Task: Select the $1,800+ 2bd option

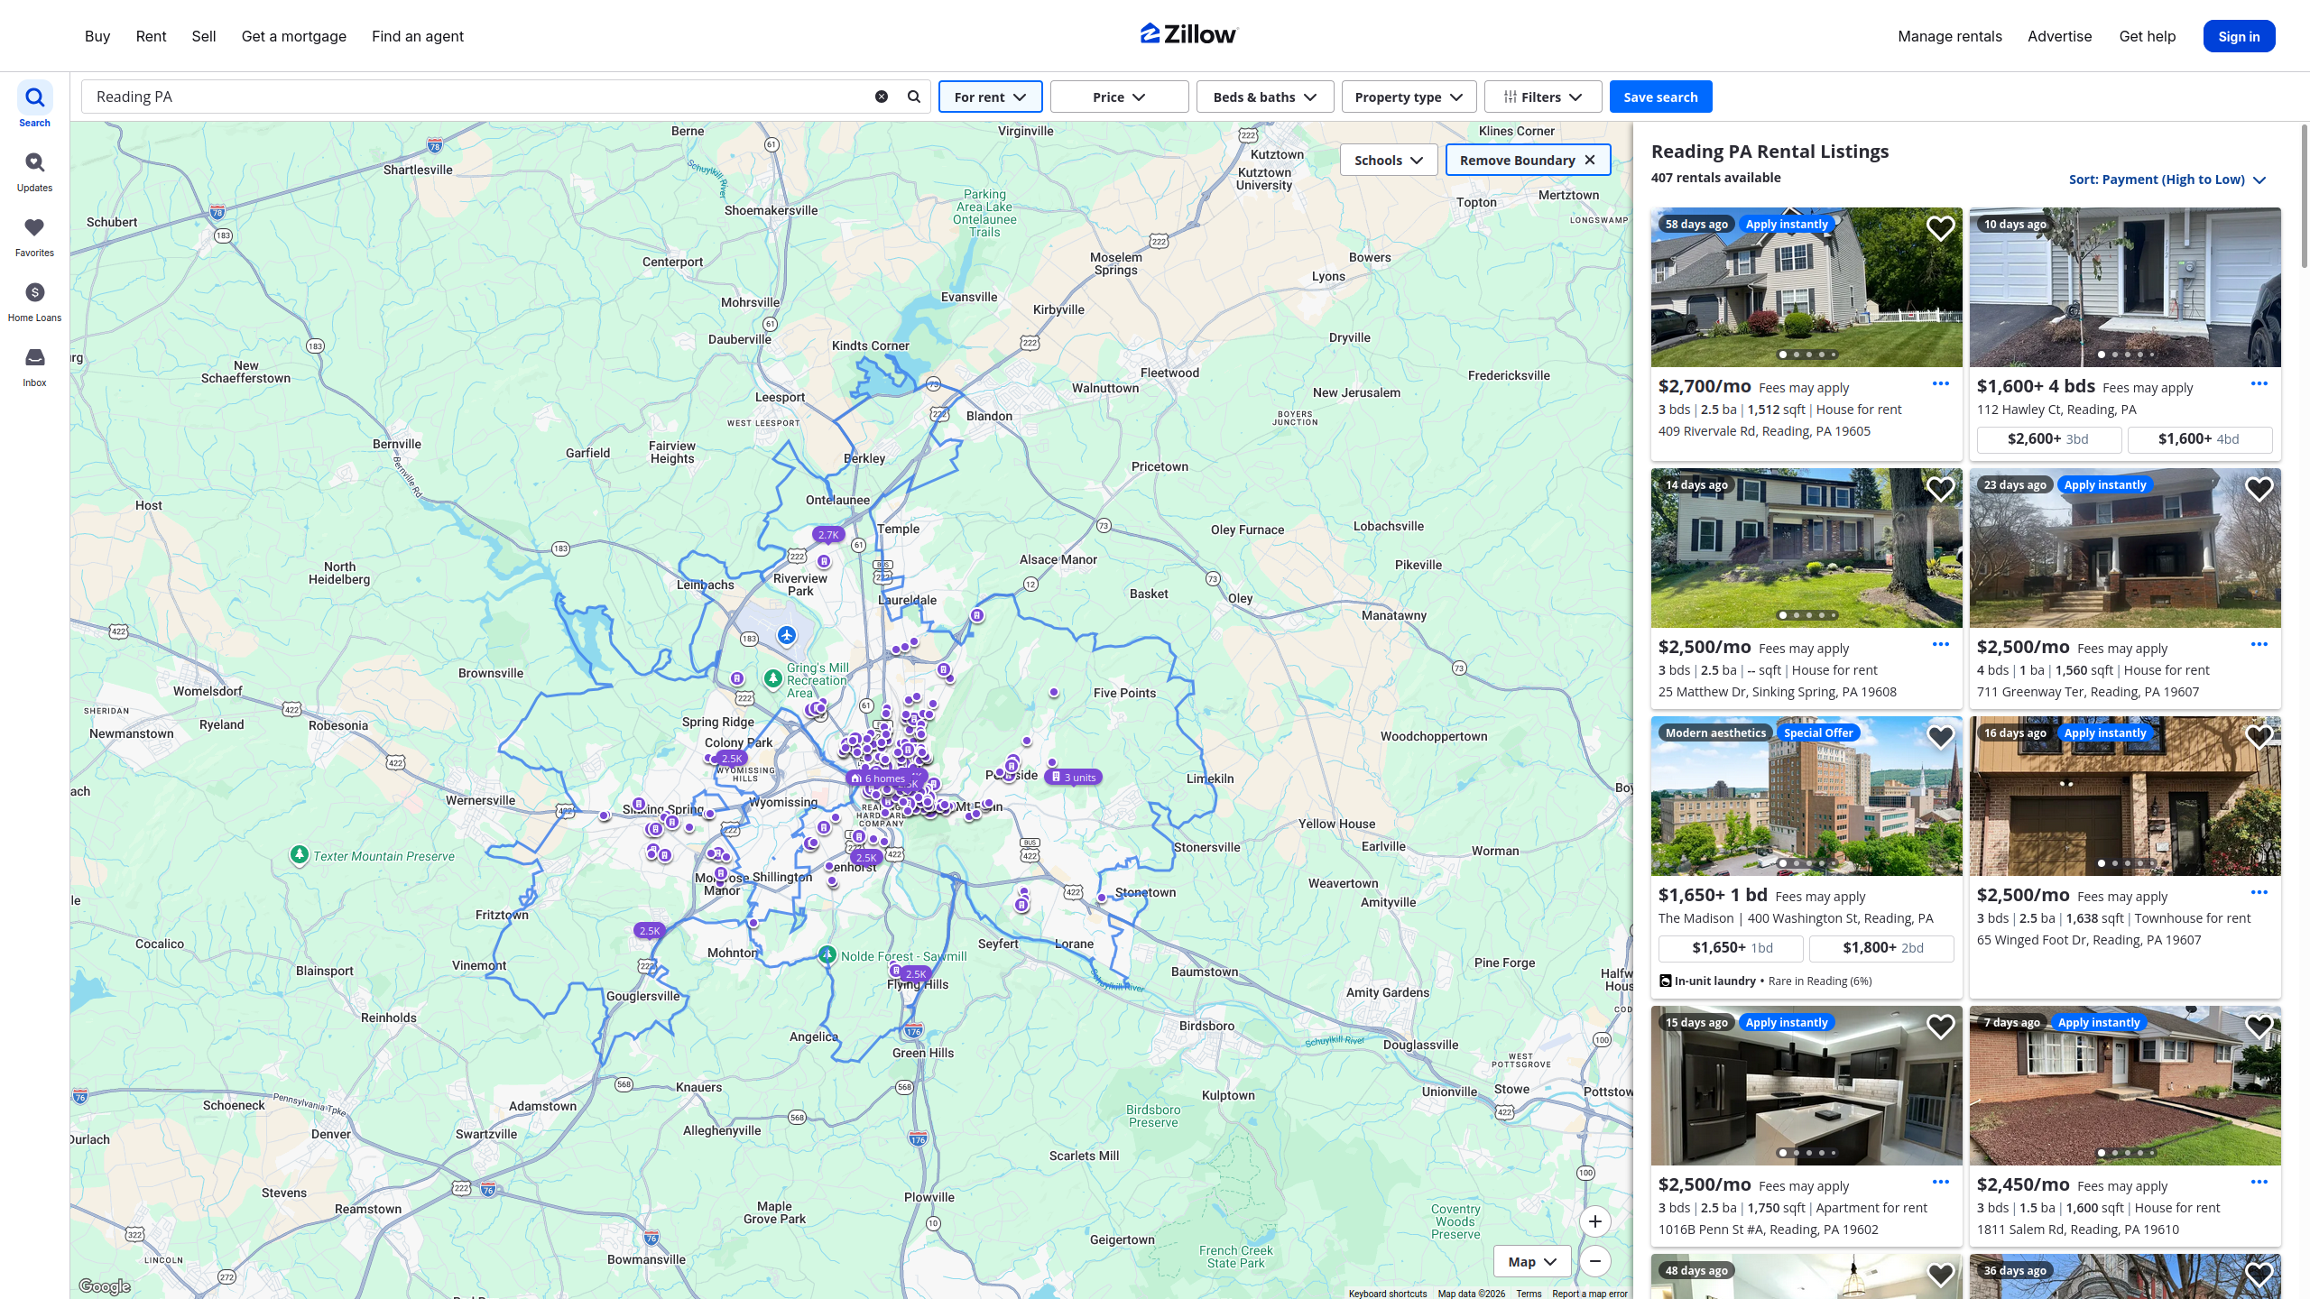Action: point(1881,948)
